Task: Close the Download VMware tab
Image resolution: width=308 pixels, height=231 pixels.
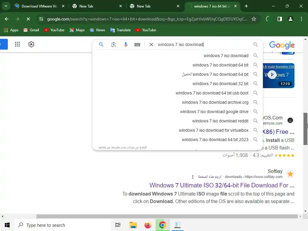Action: click(x=63, y=6)
